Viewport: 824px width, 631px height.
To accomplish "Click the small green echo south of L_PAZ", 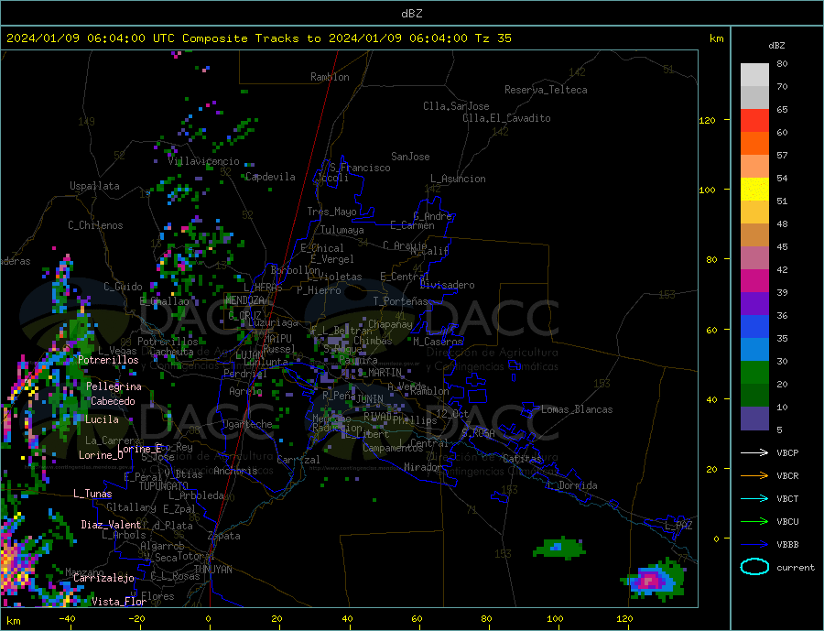I will point(559,549).
